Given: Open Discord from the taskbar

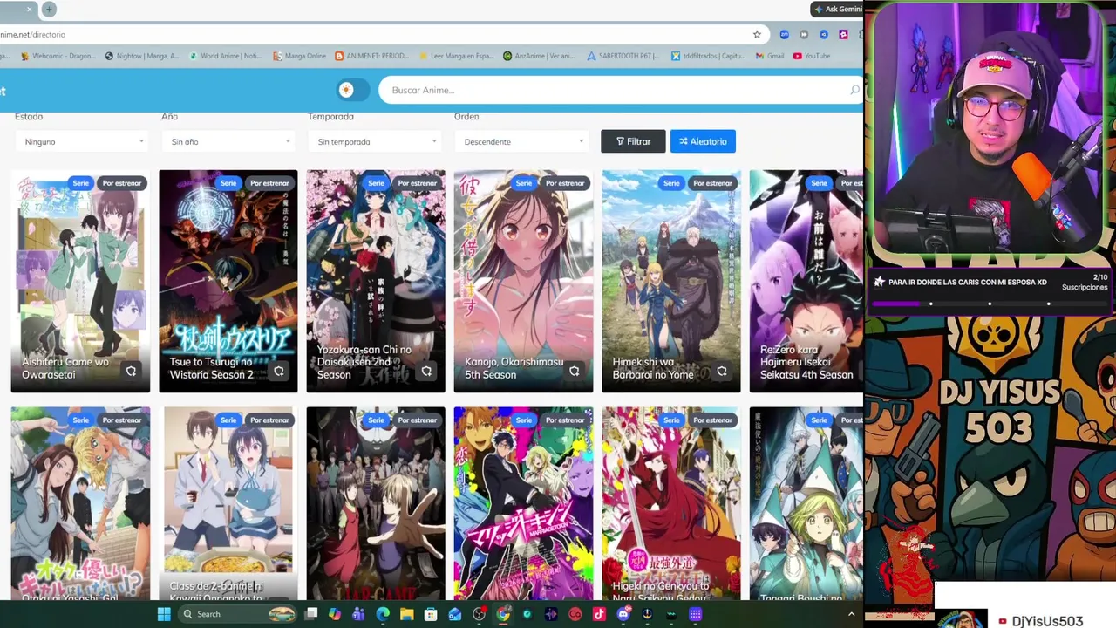Looking at the screenshot, I should coord(623,614).
